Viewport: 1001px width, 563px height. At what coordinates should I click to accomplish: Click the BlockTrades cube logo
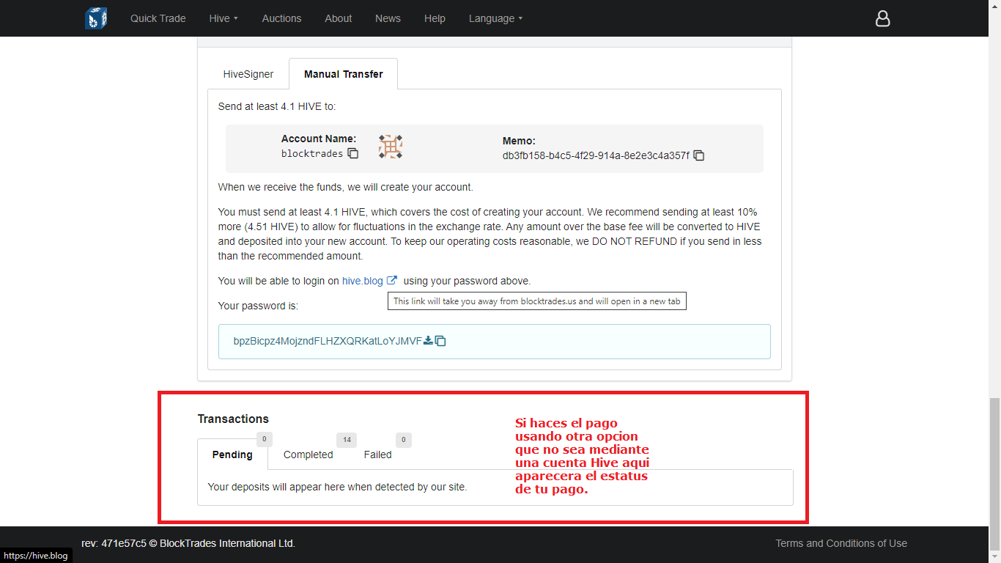pos(96,18)
